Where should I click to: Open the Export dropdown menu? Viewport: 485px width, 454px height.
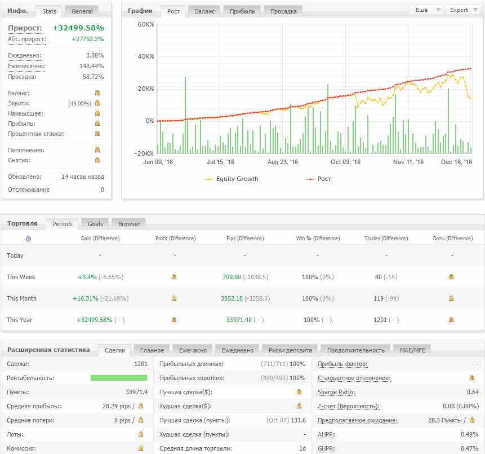pyautogui.click(x=463, y=10)
